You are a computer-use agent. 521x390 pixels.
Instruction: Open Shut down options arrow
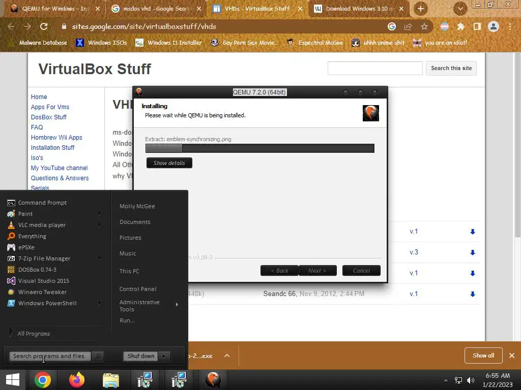[164, 356]
